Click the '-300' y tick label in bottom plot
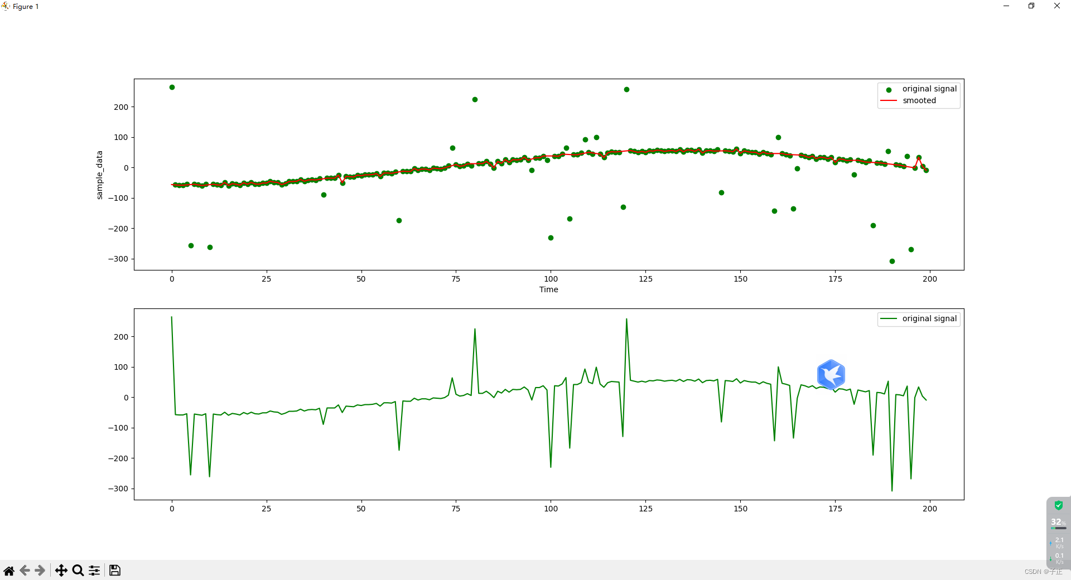Screen dimensions: 1071x580 tap(118, 489)
